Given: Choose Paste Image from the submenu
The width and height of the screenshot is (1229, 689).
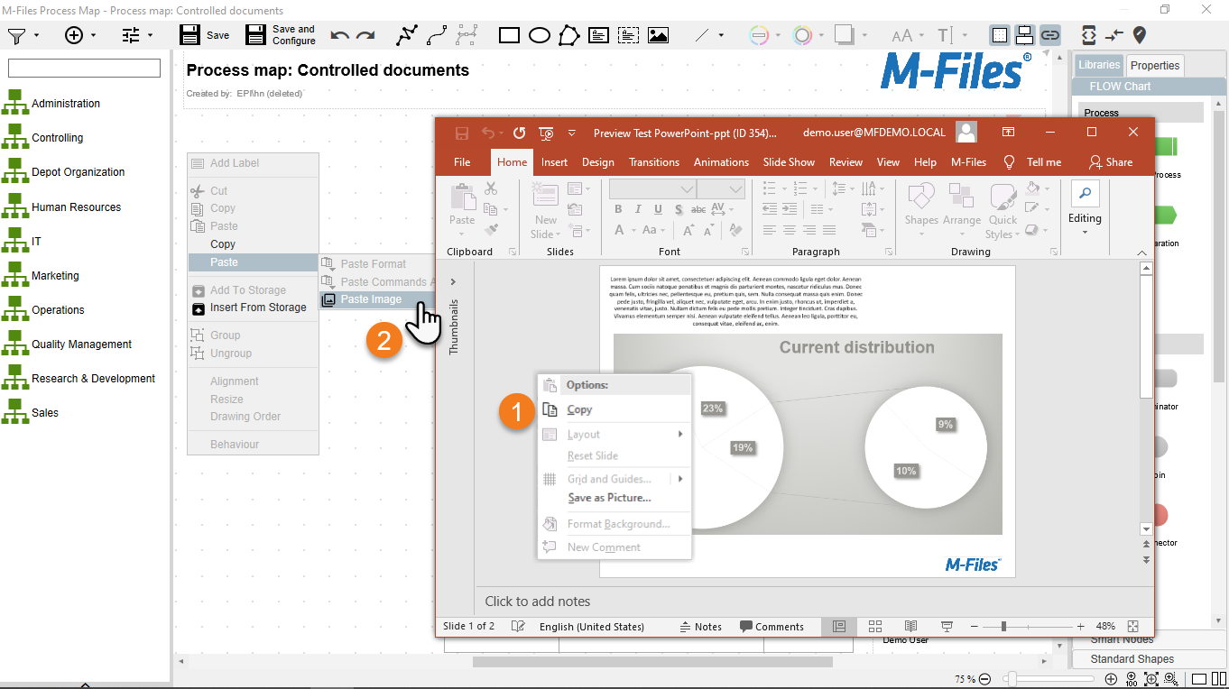Looking at the screenshot, I should (x=371, y=299).
